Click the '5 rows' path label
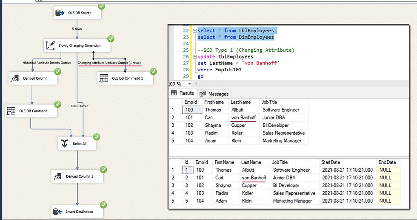This screenshot has width=417, height=220. (x=77, y=29)
